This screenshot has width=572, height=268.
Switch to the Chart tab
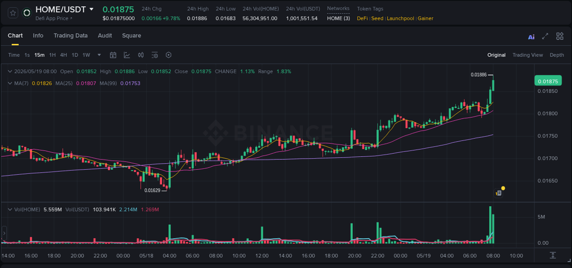click(15, 36)
